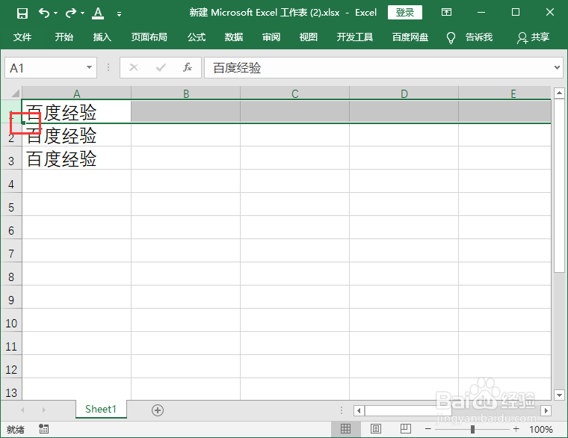This screenshot has width=568, height=438.
Task: Cancel entry with the X formula button
Action: (x=134, y=67)
